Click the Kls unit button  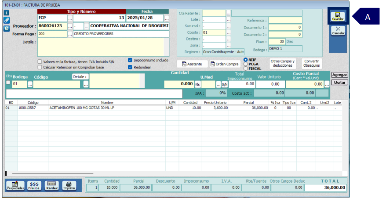tap(198, 84)
